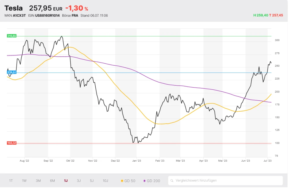Open the 5J long-term chart

click(92, 180)
